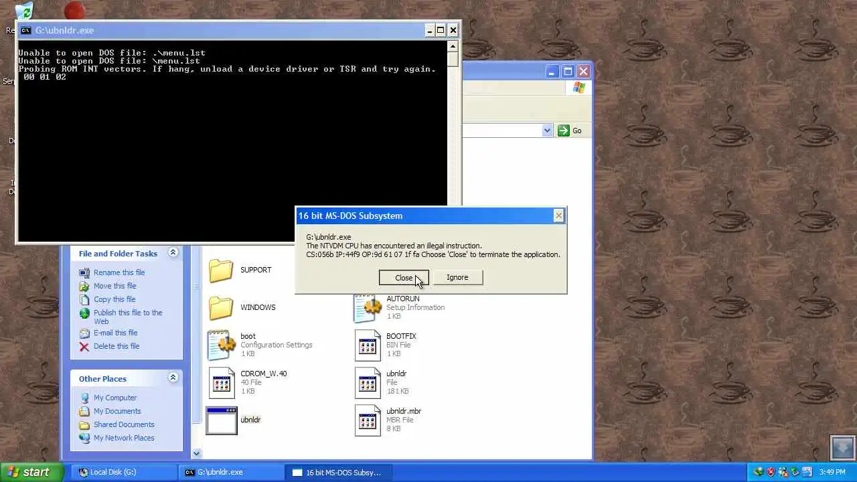Open My Computer from Other Places
Image resolution: width=857 pixels, height=482 pixels.
coord(115,398)
